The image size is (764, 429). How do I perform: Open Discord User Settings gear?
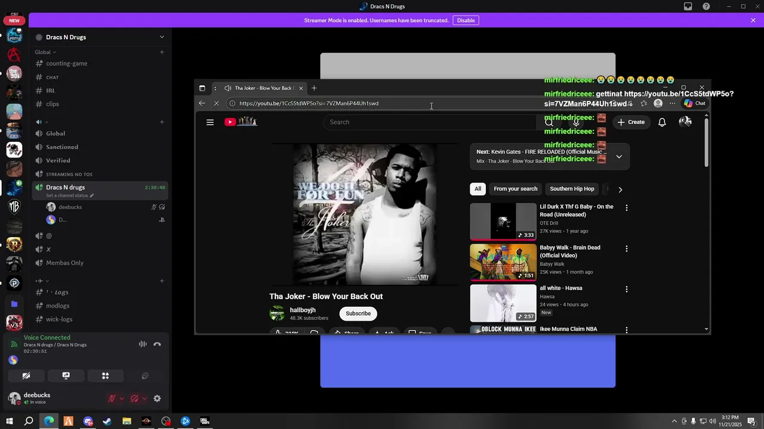click(x=157, y=399)
